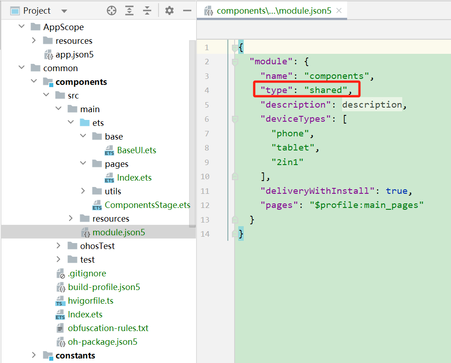Fold the module object at line 2

[x=235, y=62]
